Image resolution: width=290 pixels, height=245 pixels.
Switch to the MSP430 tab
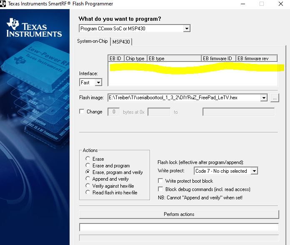(x=121, y=42)
